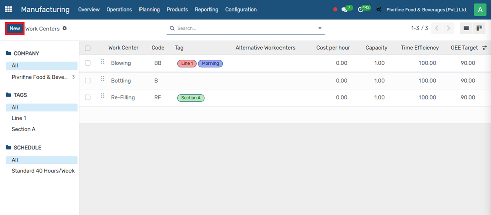Toggle the select-all header checkbox

coord(88,48)
